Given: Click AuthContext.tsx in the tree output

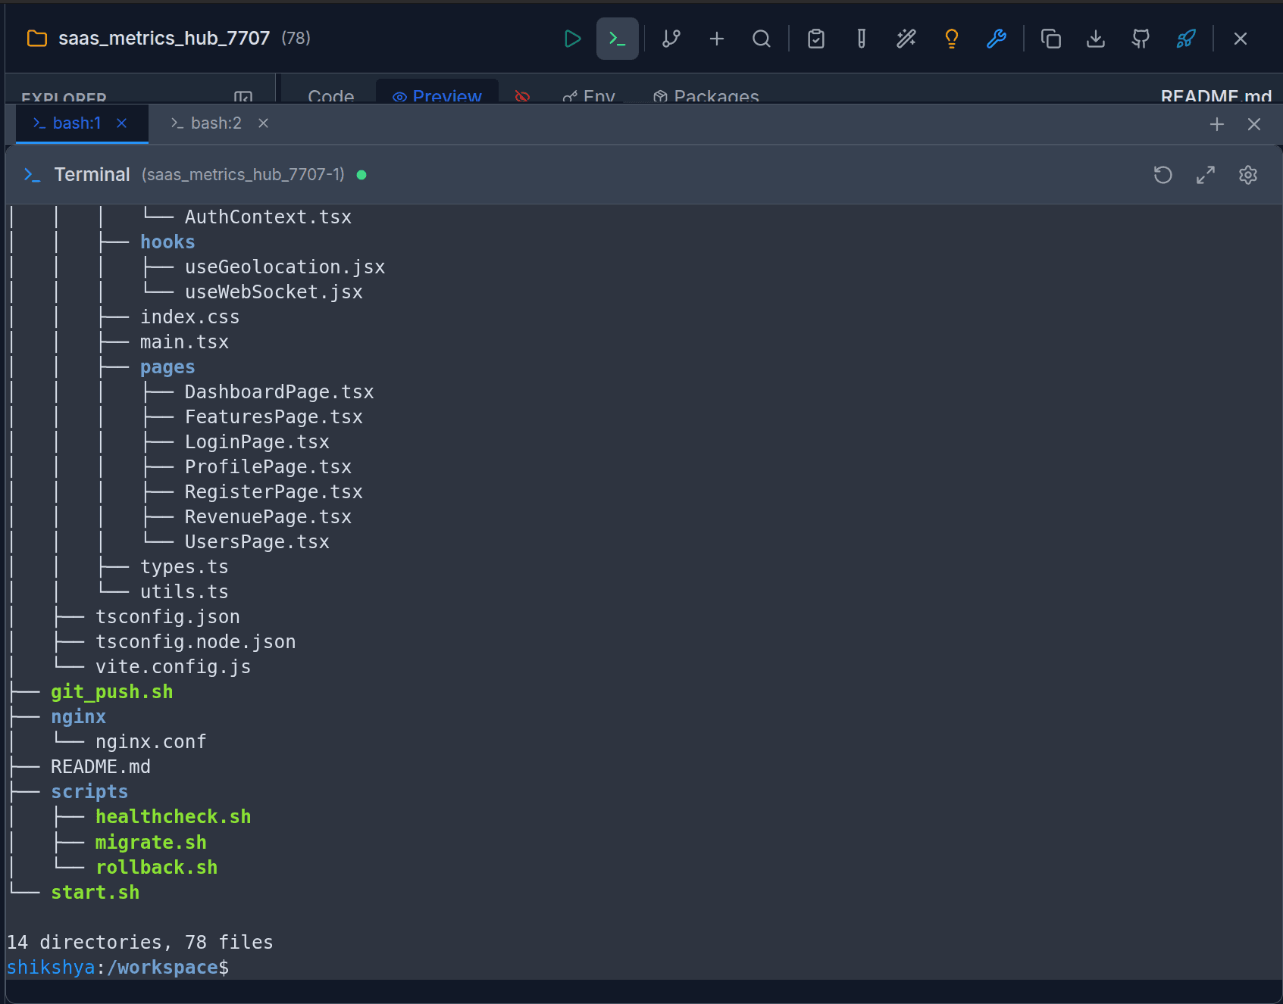Looking at the screenshot, I should click(268, 217).
